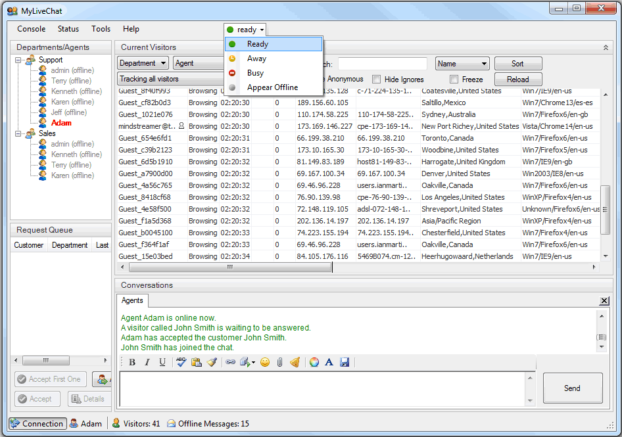Image resolution: width=622 pixels, height=437 pixels.
Task: Enable the Hide Ignores checkbox
Action: 375,79
